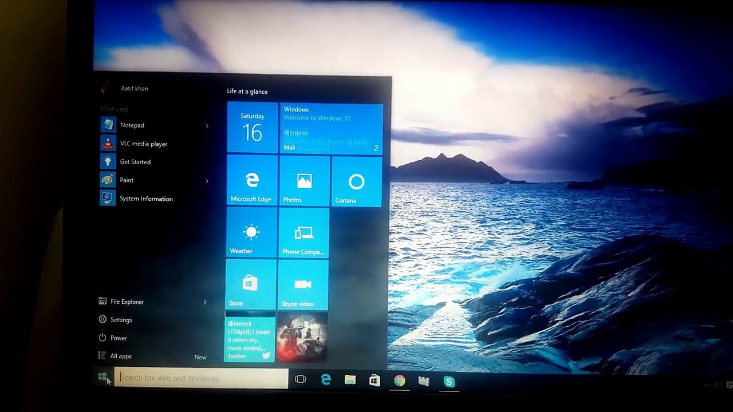Screen dimensions: 733x412
Task: Show hidden system tray icons
Action: (x=707, y=386)
